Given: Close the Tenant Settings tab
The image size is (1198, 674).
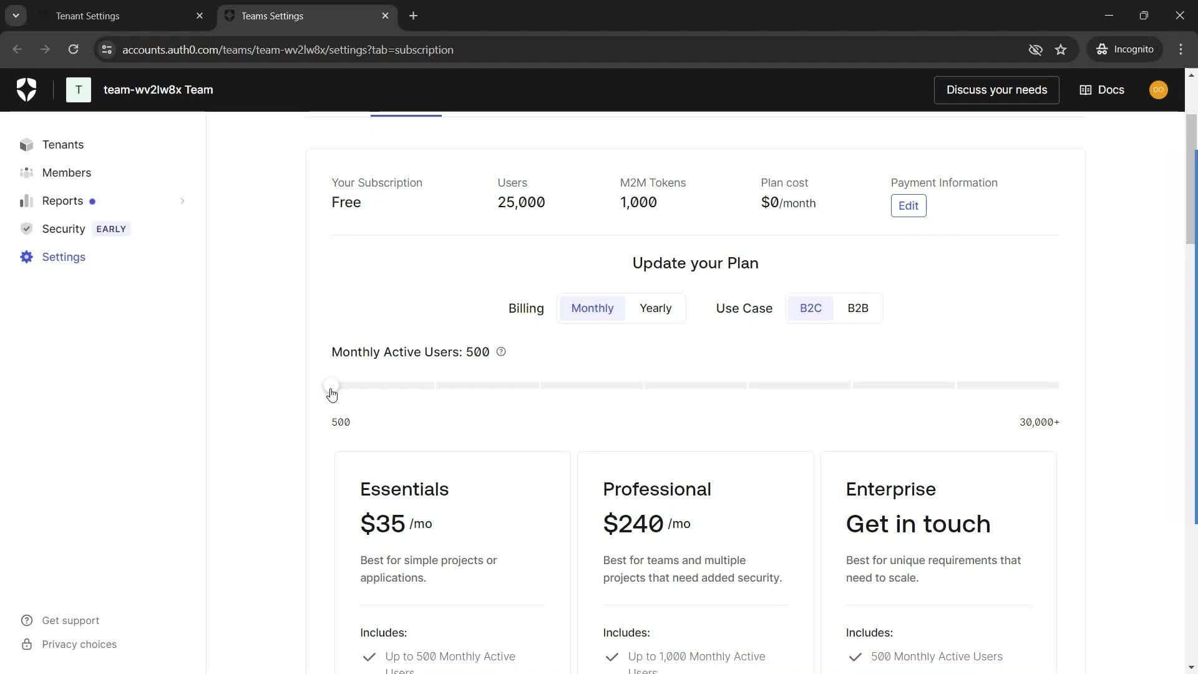Looking at the screenshot, I should tap(200, 16).
